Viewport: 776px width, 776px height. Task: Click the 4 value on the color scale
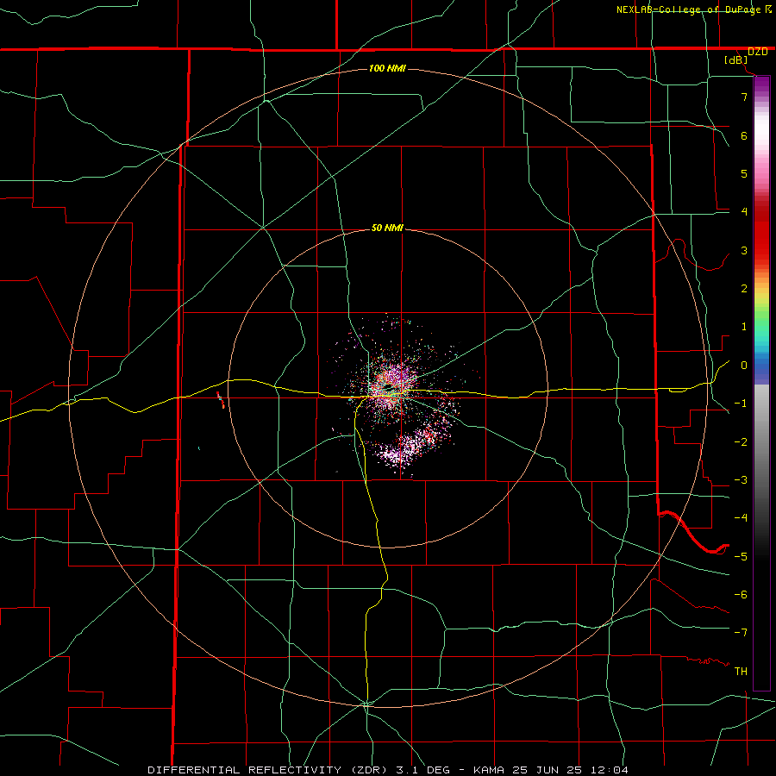point(744,212)
